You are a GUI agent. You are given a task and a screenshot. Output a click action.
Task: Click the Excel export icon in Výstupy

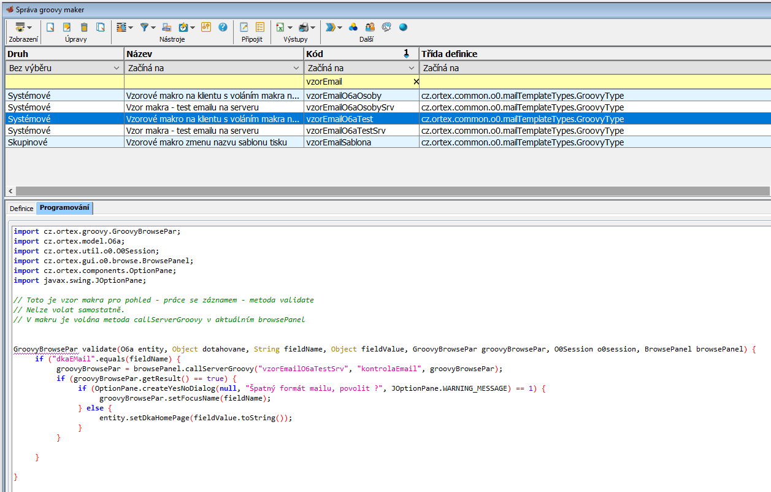[280, 27]
